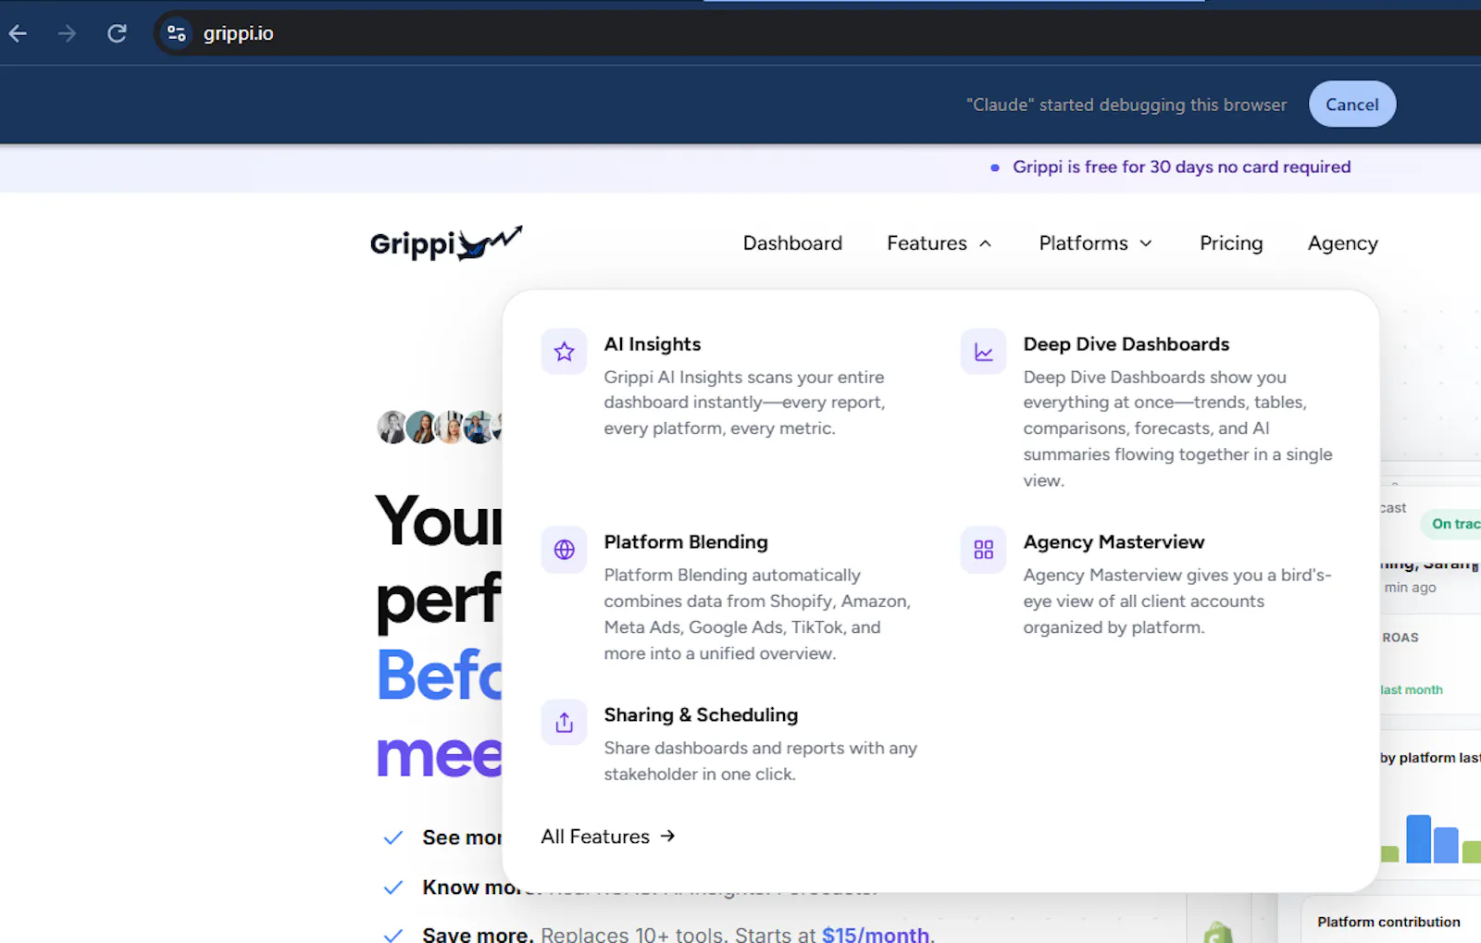Open site information icon beside grippi.io
Image resolution: width=1481 pixels, height=943 pixels.
click(x=176, y=34)
